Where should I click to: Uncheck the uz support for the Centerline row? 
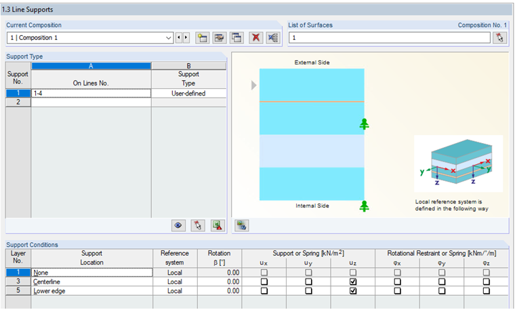[x=353, y=281]
